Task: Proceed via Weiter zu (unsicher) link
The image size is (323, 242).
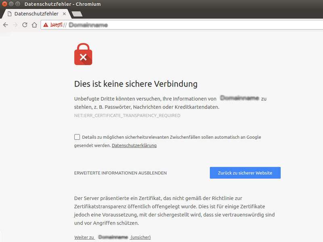Action: tap(113, 237)
